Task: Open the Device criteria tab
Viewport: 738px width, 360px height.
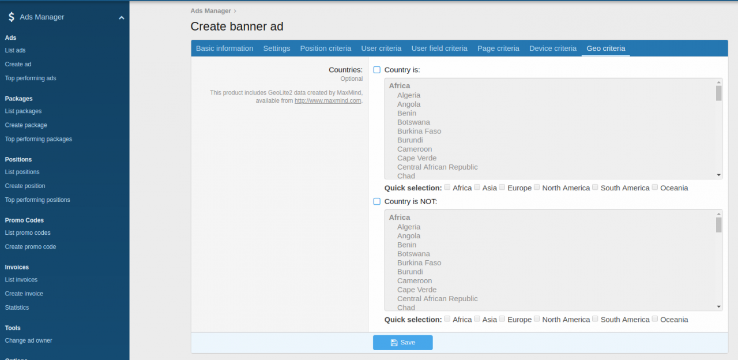Action: (x=552, y=48)
